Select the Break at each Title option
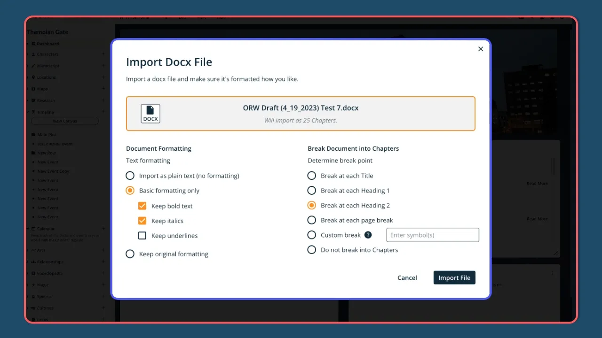 (x=311, y=175)
